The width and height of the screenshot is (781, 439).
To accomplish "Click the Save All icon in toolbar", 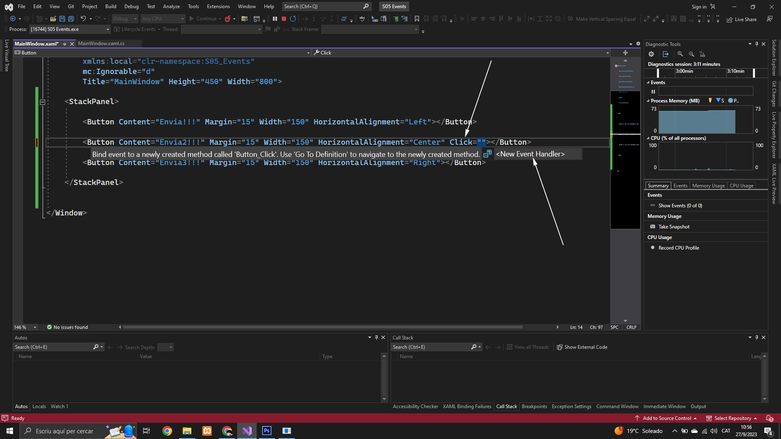I will tap(71, 19).
